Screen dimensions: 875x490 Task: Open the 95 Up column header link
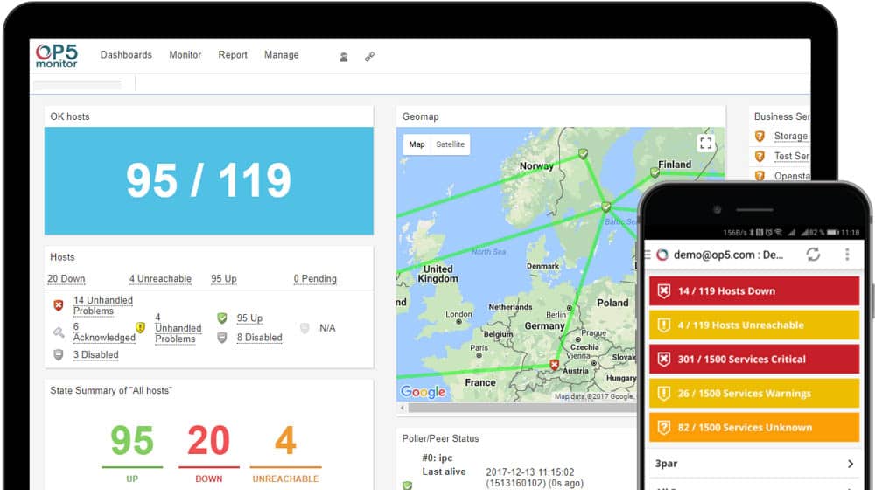pos(224,278)
